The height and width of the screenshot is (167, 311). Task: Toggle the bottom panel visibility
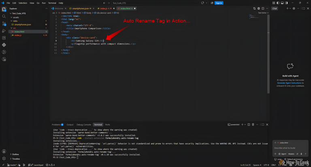(x=282, y=3)
